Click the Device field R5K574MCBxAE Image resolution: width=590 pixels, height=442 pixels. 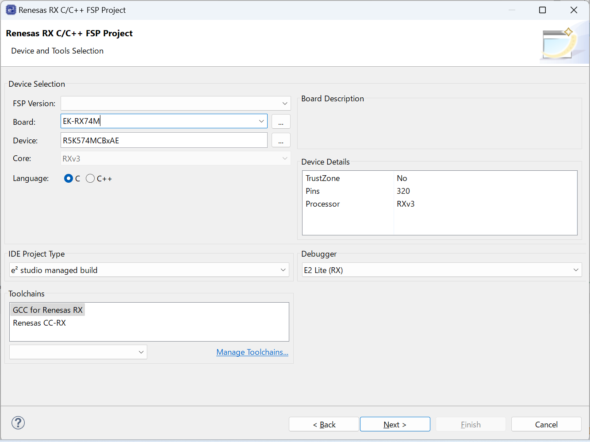[164, 140]
